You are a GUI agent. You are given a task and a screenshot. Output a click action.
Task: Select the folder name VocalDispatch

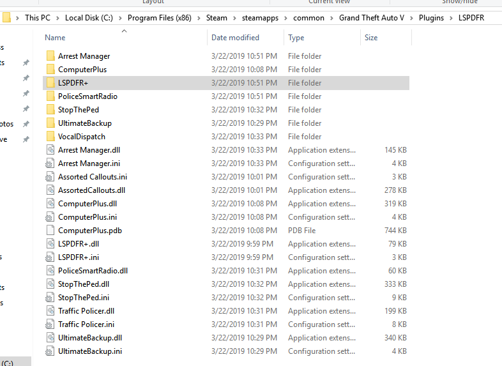[82, 137]
